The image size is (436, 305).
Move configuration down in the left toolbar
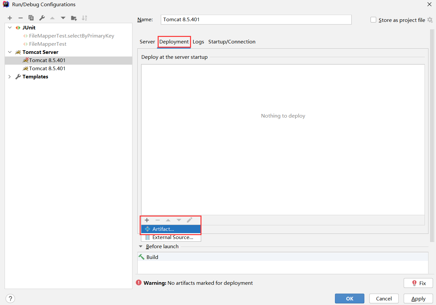tap(63, 18)
